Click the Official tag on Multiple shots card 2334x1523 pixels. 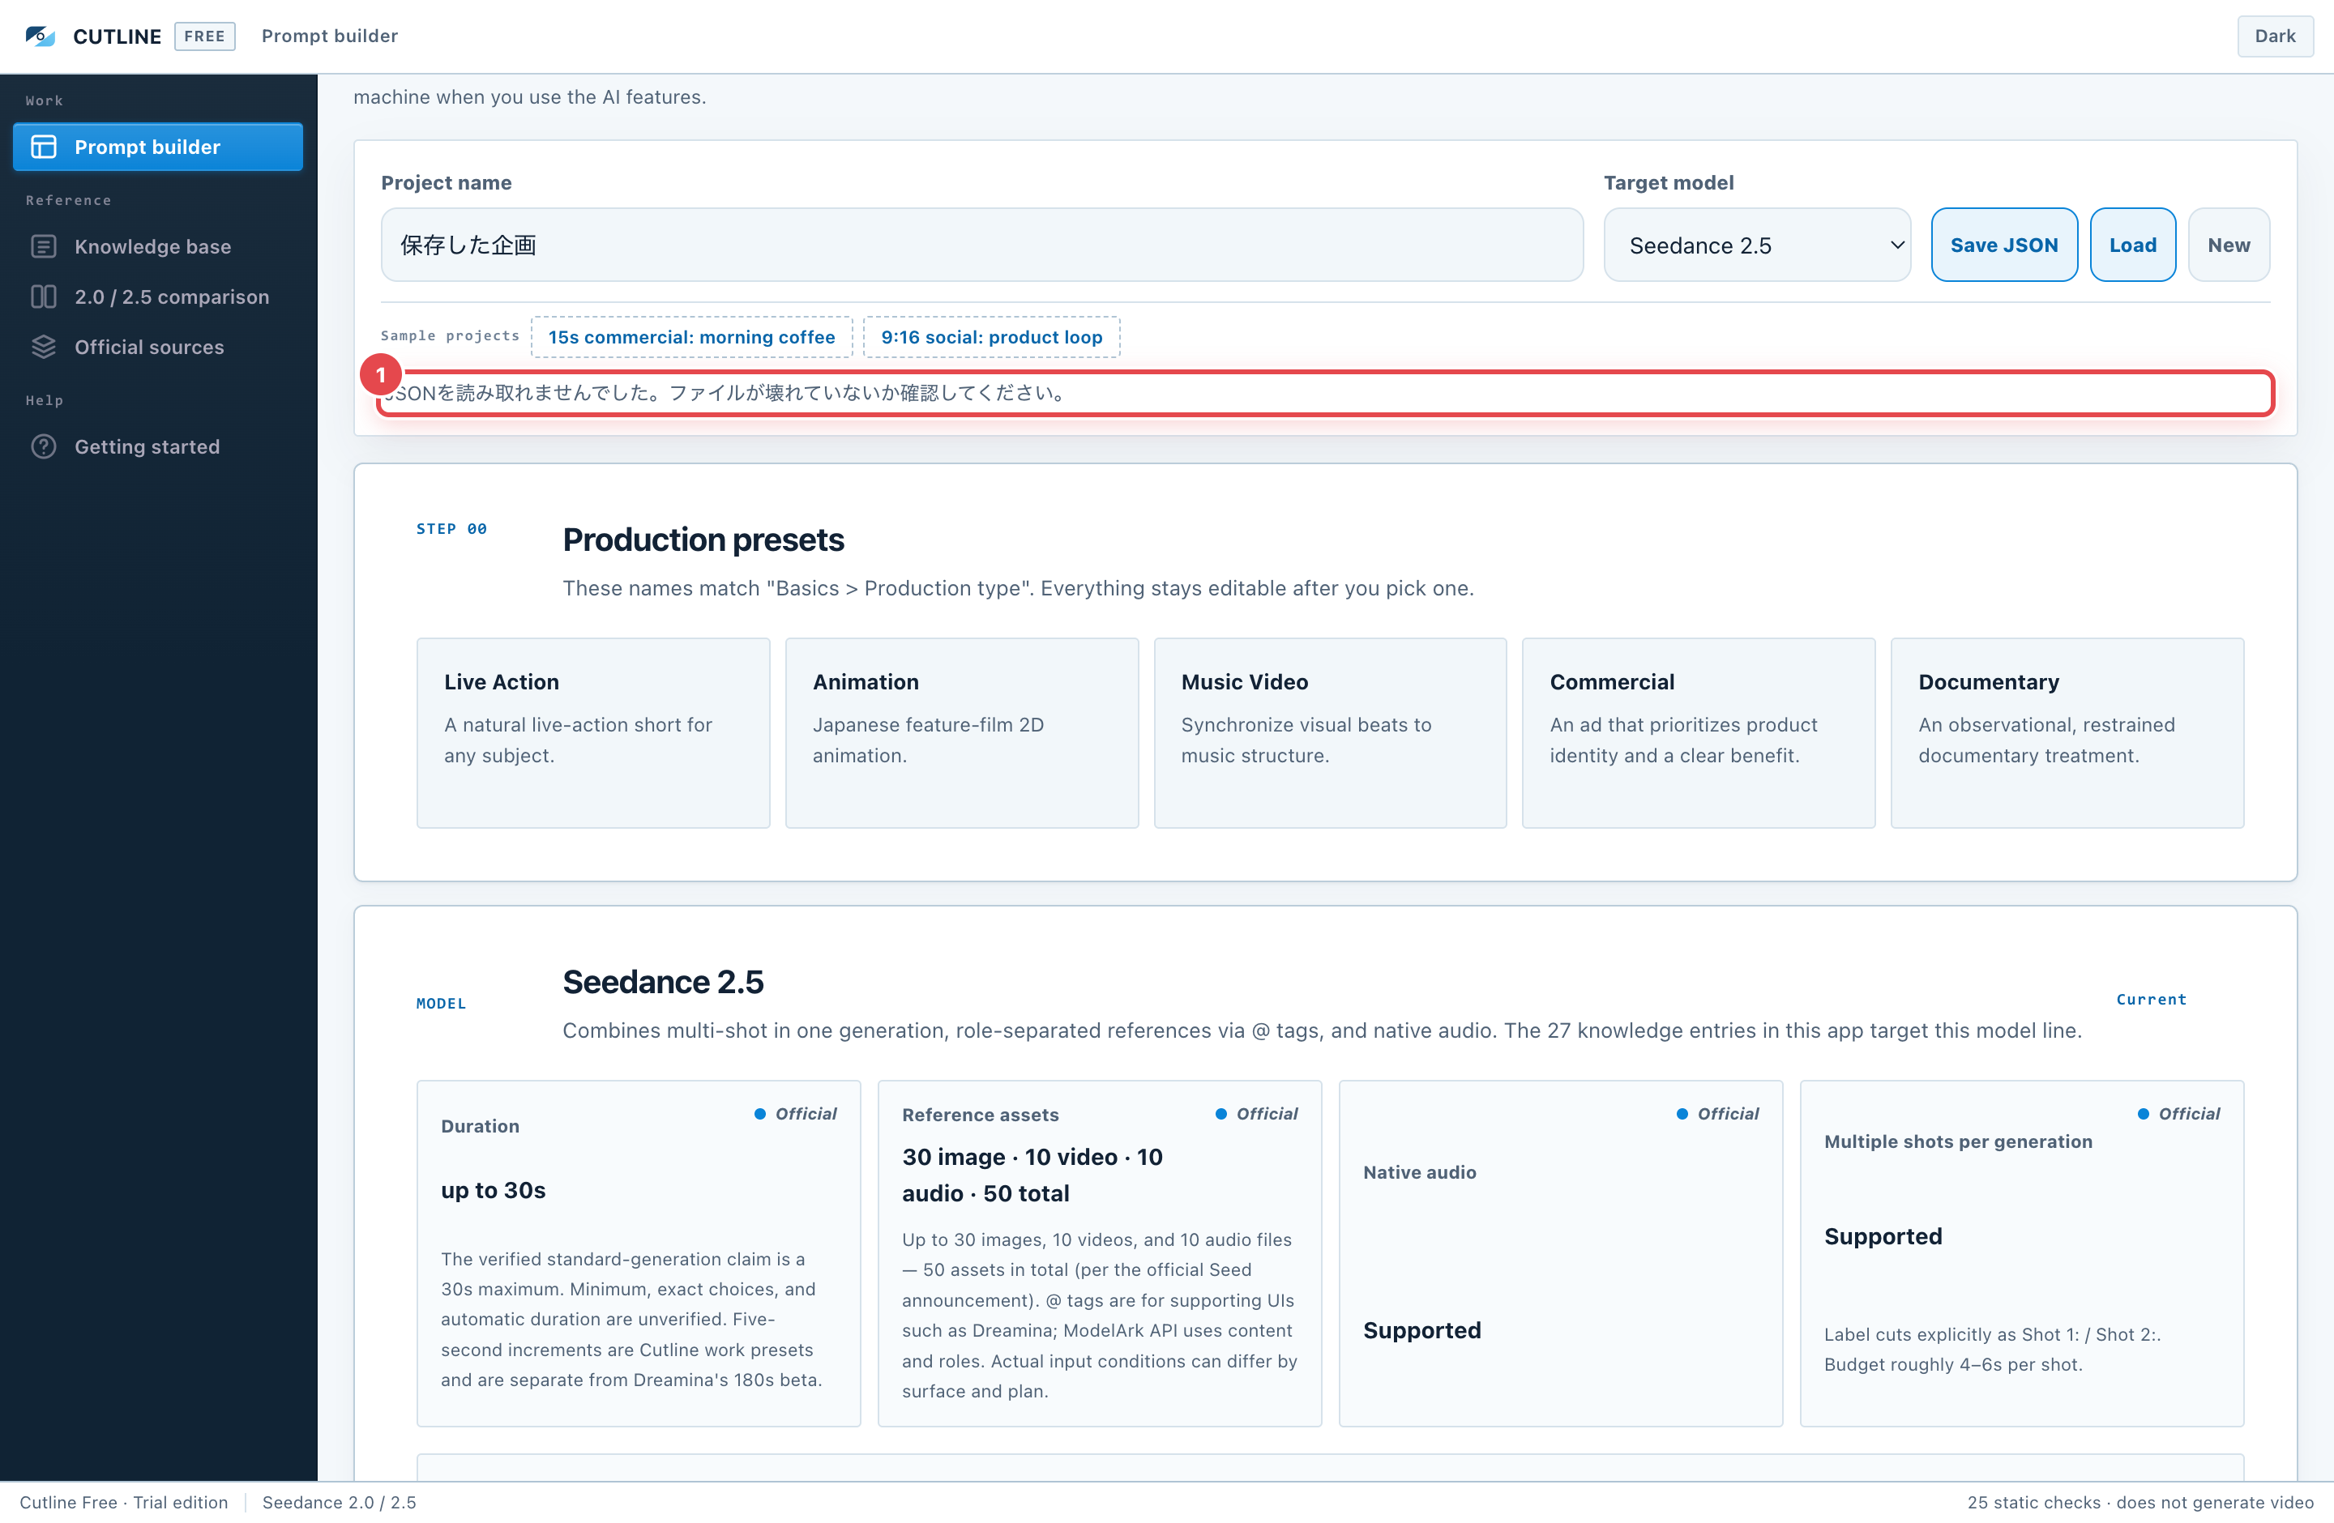point(2178,1115)
